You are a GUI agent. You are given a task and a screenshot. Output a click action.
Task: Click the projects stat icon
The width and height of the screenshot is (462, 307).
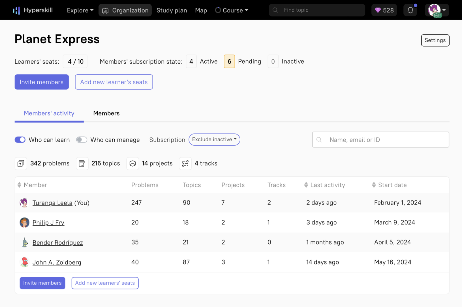click(x=133, y=163)
